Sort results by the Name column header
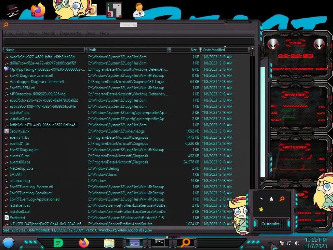Viewport: 333px width, 250px height. tap(44, 50)
